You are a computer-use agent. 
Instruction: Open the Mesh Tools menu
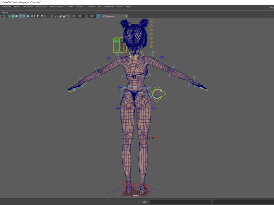tap(41, 6)
